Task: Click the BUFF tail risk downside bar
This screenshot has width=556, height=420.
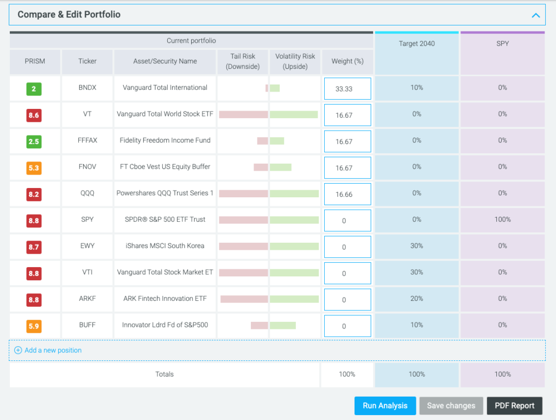Action: (259, 326)
